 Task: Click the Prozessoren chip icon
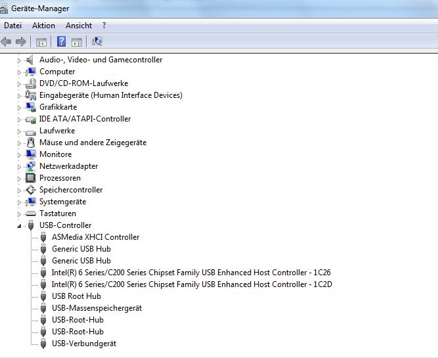[x=31, y=178]
